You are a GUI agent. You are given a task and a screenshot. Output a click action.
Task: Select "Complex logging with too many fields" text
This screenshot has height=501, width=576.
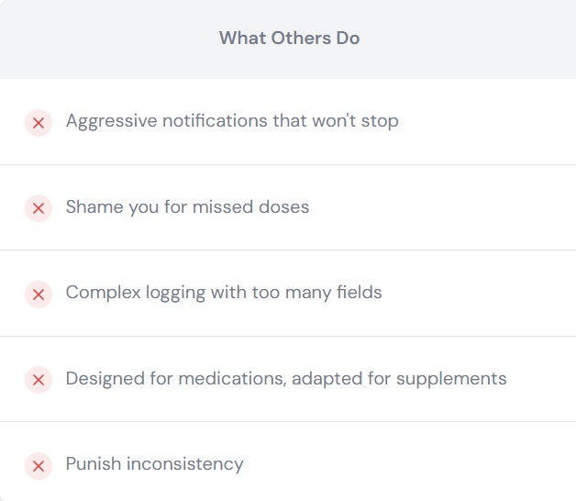[224, 293]
